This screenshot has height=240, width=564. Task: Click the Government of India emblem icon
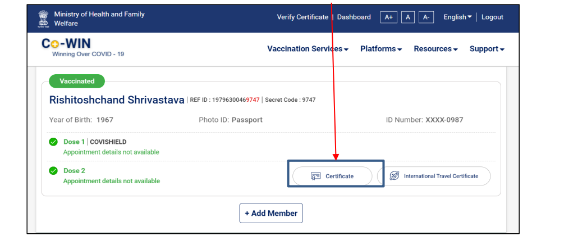43,20
